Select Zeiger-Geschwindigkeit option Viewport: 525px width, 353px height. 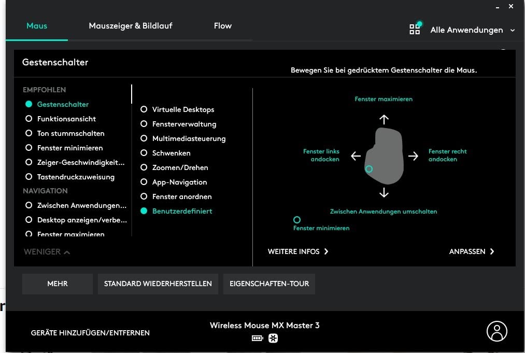tap(75, 162)
